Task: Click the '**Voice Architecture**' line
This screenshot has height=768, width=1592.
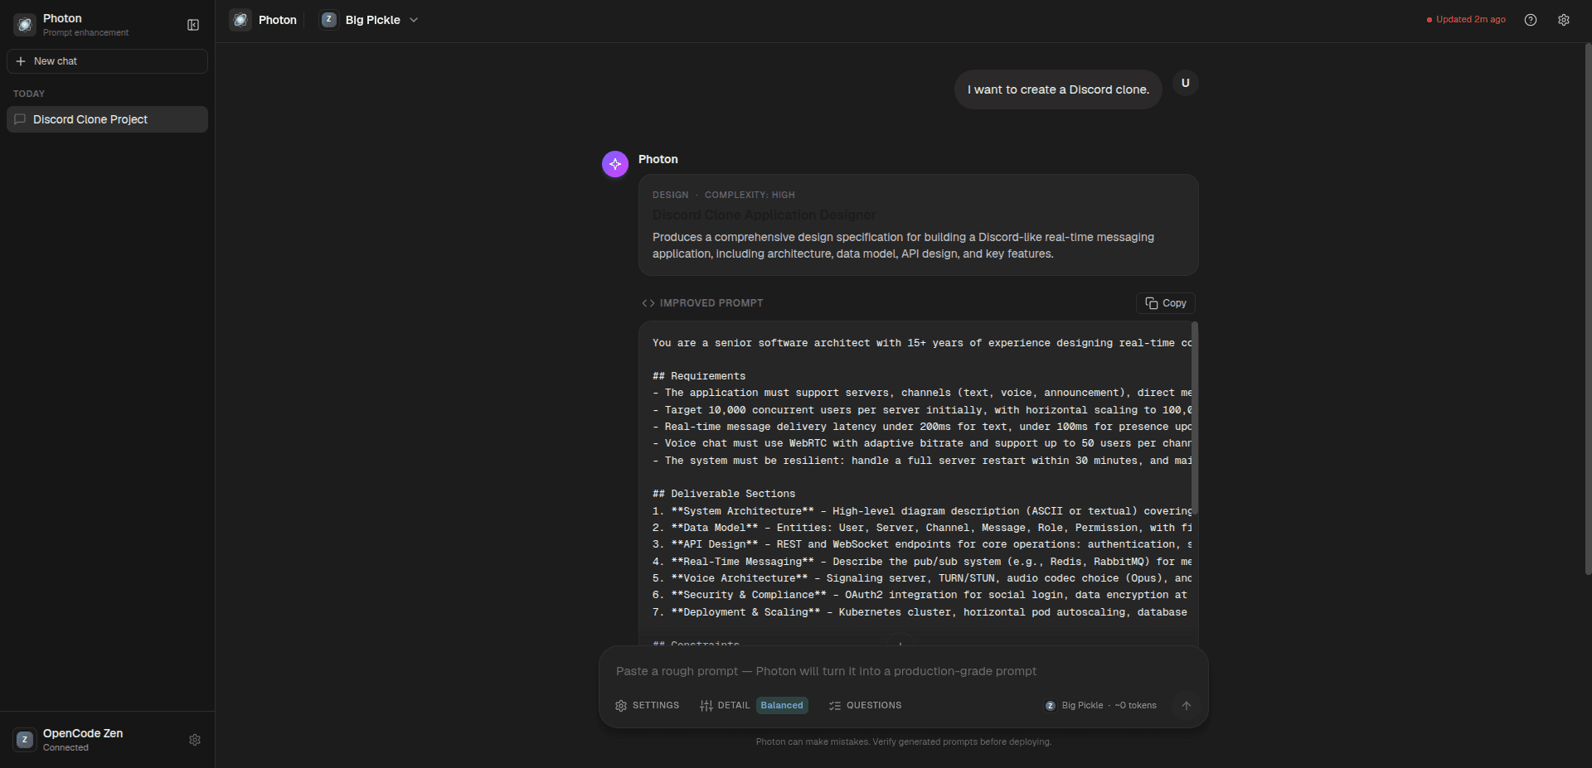Action: 922,578
